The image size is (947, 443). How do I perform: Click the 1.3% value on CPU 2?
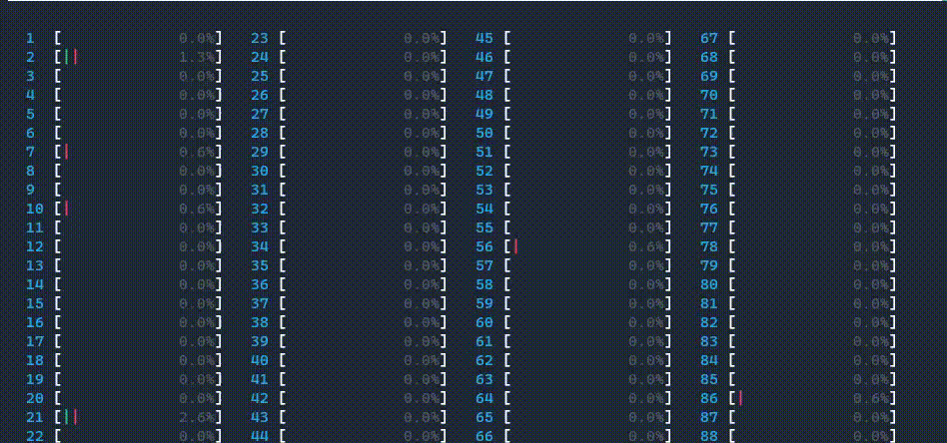pos(197,57)
